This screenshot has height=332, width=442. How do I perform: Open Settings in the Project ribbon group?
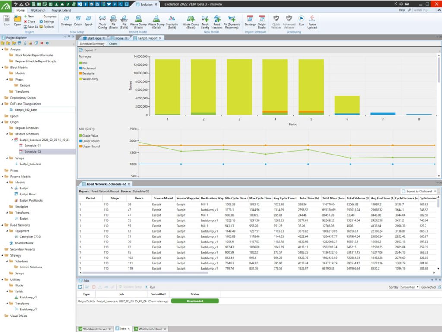click(x=47, y=22)
